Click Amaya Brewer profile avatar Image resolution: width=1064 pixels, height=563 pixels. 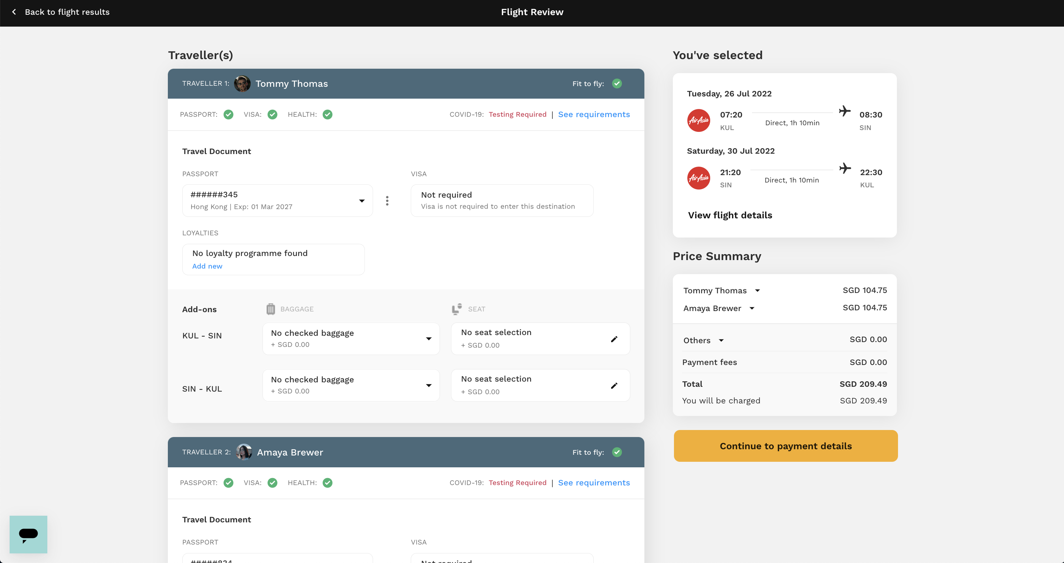244,453
